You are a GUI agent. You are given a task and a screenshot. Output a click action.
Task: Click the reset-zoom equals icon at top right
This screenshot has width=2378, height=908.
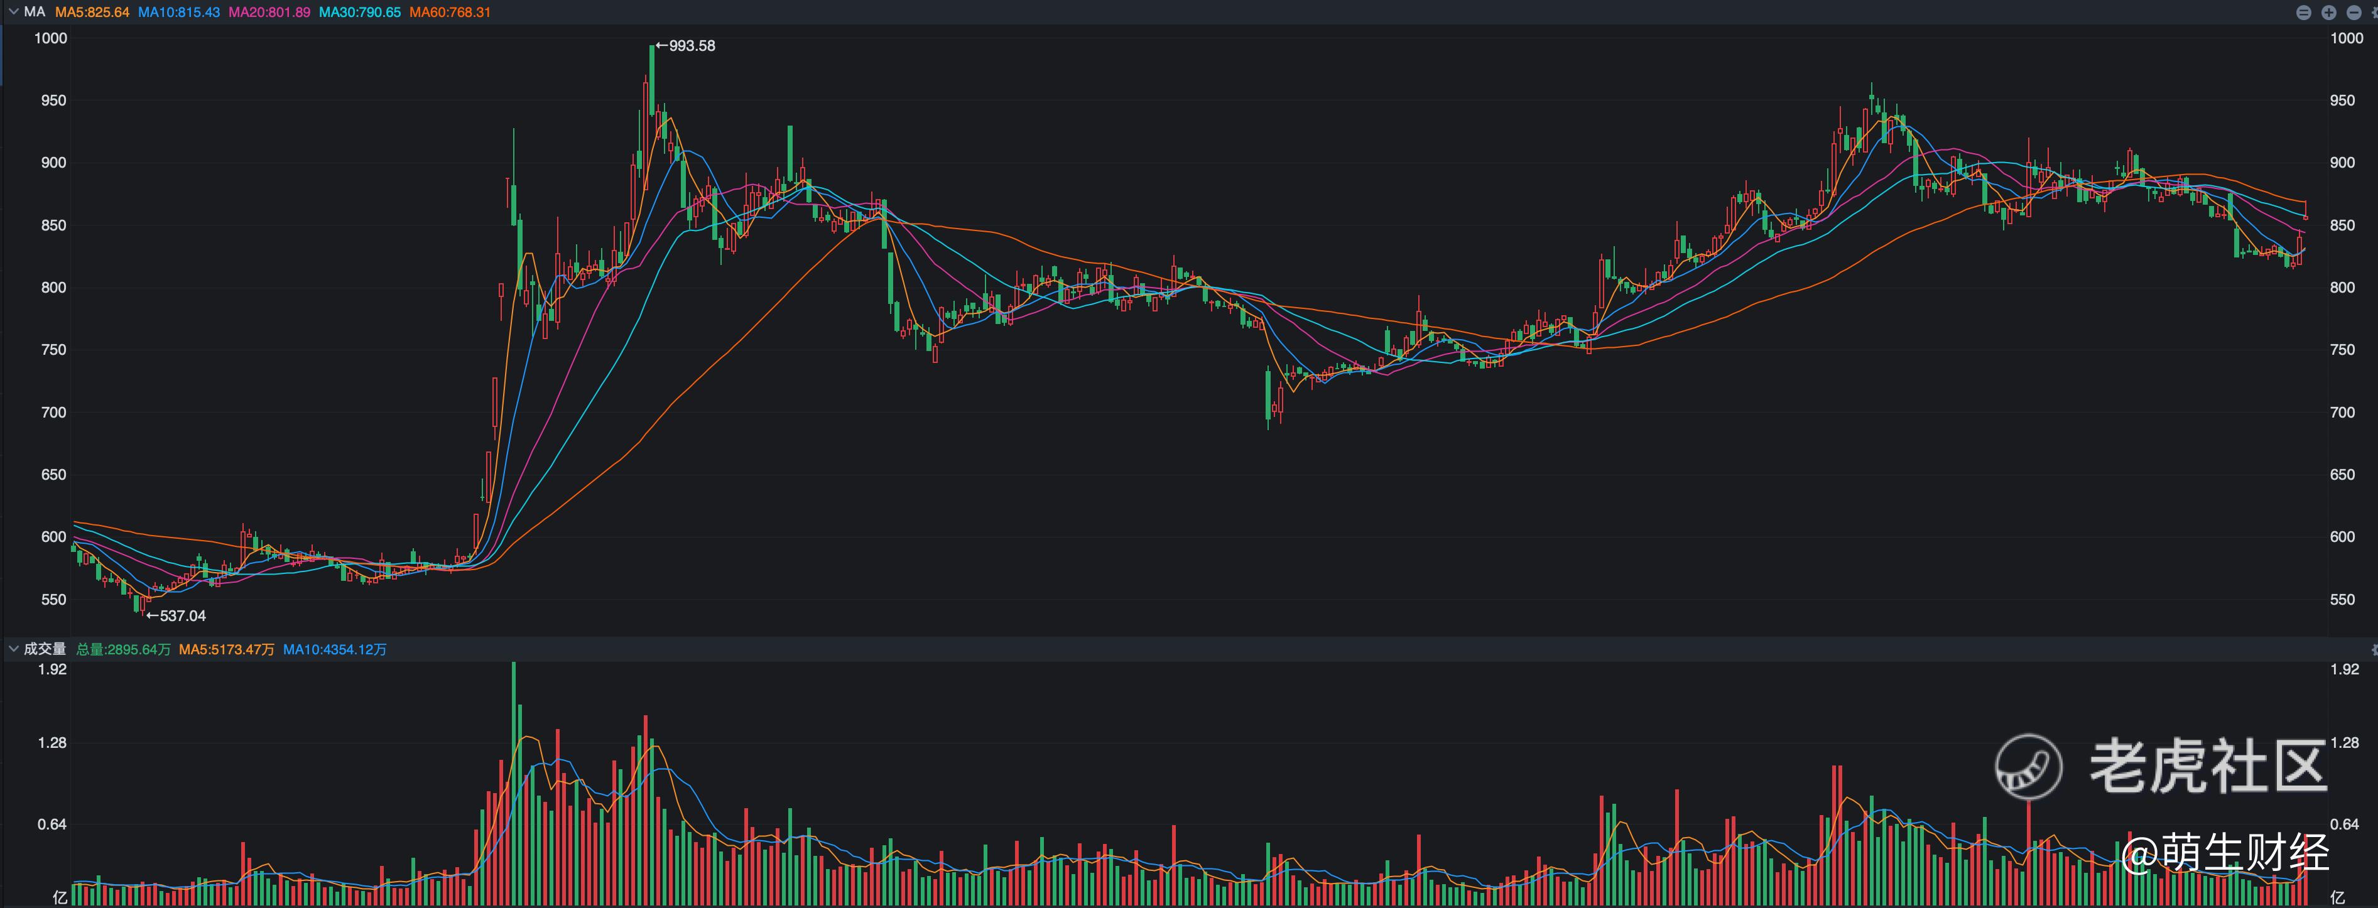click(x=2304, y=13)
